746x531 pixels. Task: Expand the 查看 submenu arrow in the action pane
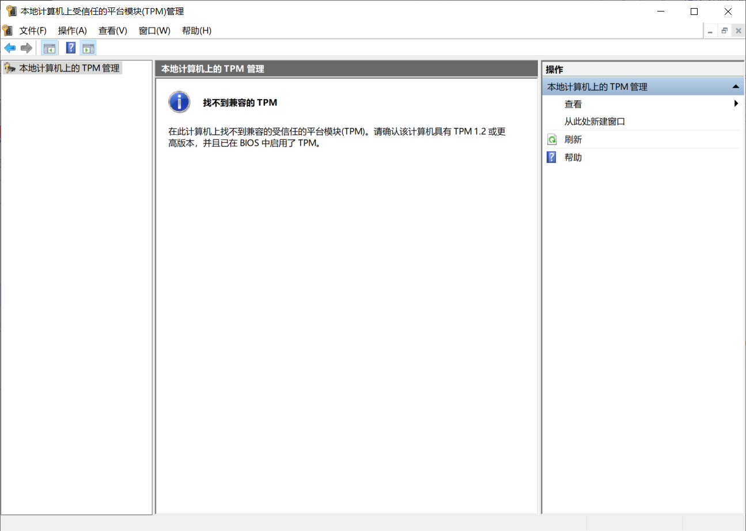pyautogui.click(x=736, y=104)
